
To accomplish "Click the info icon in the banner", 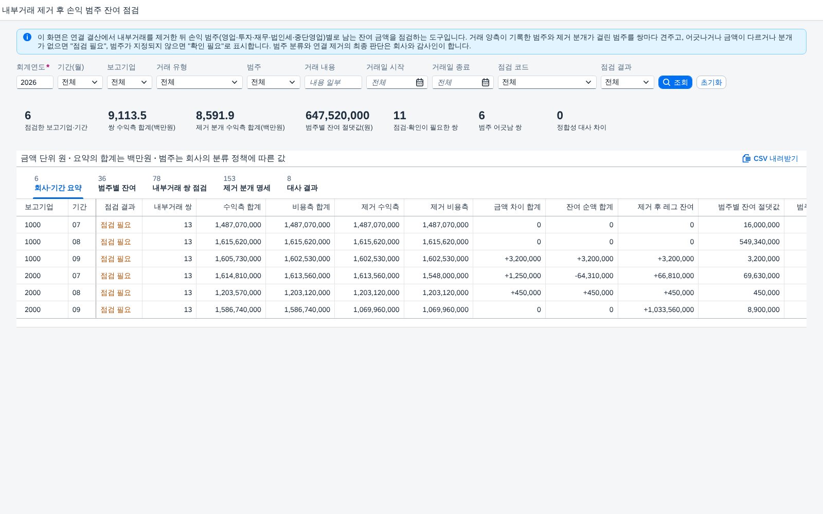I will [27, 37].
